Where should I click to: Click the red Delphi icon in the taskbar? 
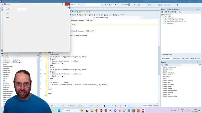coord(143,110)
